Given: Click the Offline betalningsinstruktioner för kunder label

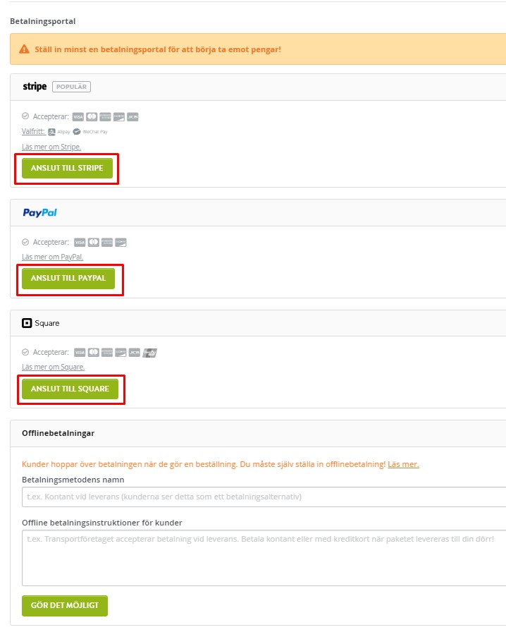Looking at the screenshot, I should tap(102, 523).
